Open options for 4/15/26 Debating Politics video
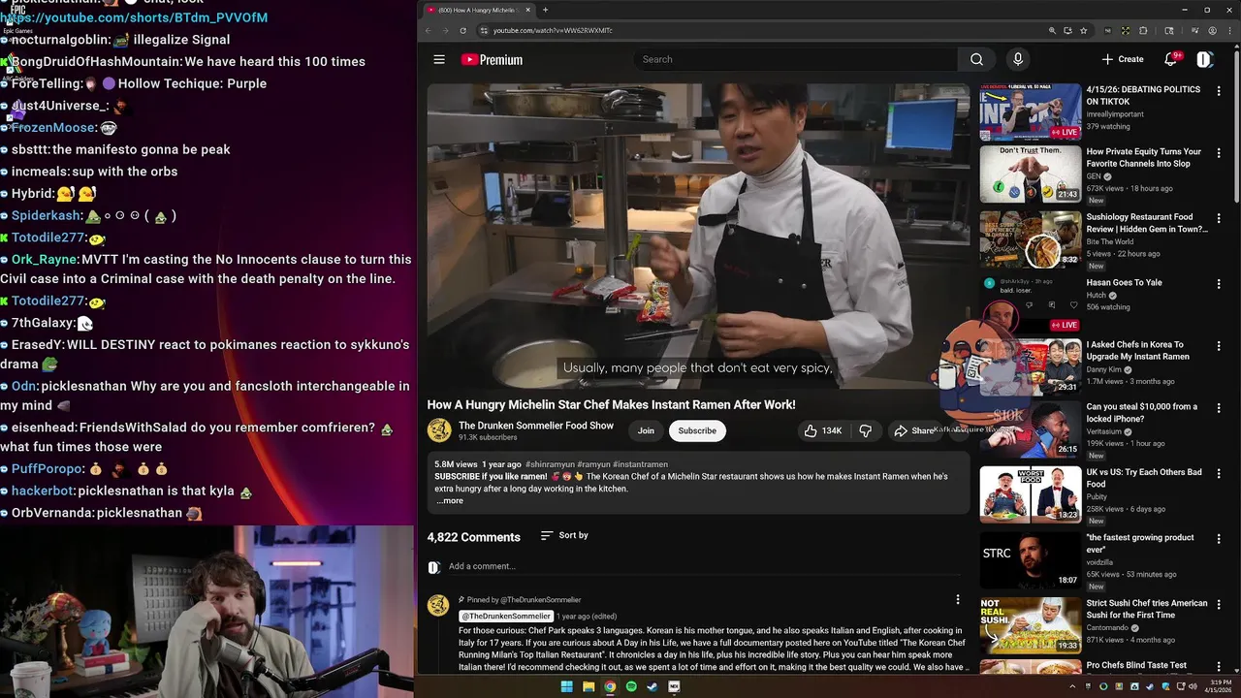 coord(1219,90)
